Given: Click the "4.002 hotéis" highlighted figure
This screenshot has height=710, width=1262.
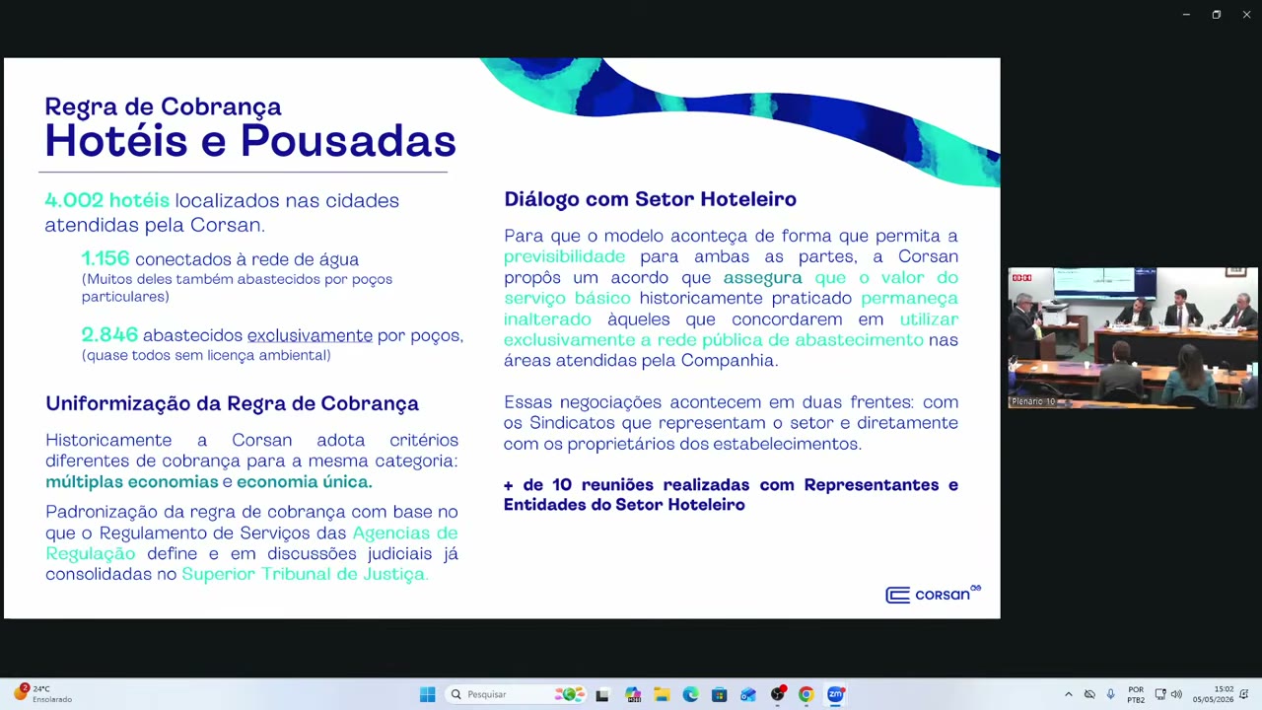Looking at the screenshot, I should pyautogui.click(x=106, y=200).
